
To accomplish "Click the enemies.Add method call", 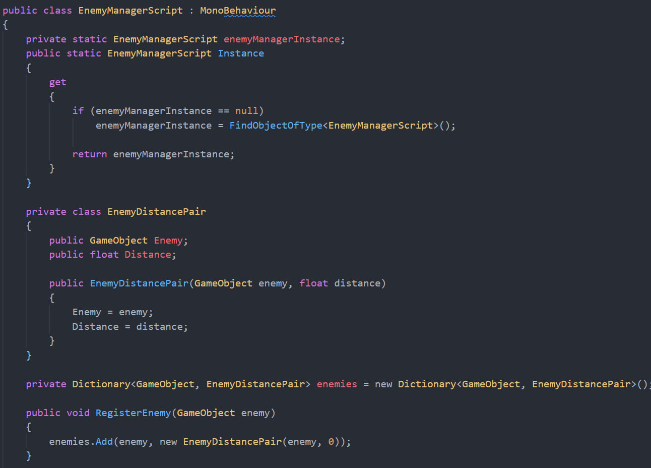I will tap(104, 442).
